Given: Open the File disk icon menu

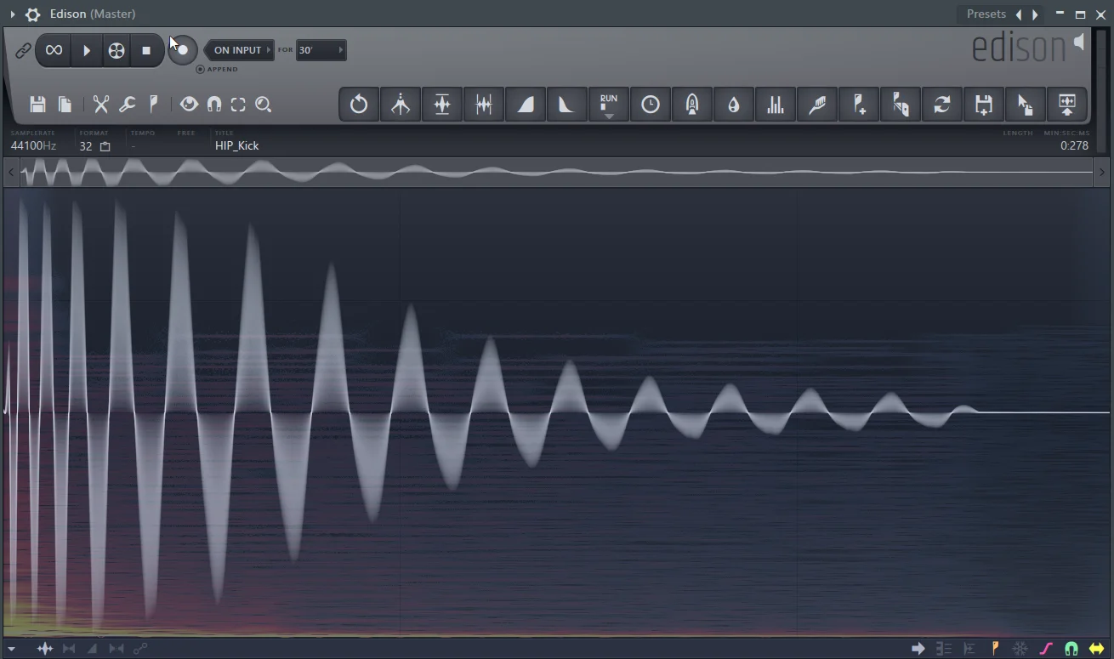Looking at the screenshot, I should [x=37, y=105].
